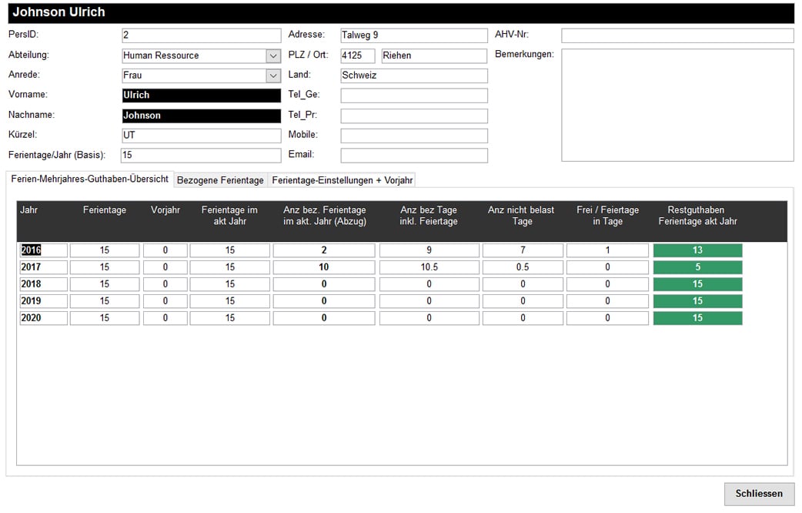
Task: Click the Adresse field with Talweg 9
Action: click(x=413, y=35)
